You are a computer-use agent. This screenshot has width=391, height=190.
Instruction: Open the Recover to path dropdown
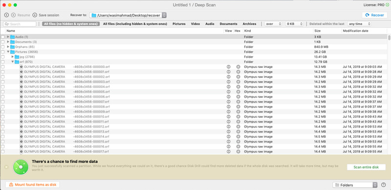(x=128, y=15)
